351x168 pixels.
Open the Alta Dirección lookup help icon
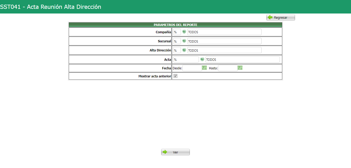[184, 50]
